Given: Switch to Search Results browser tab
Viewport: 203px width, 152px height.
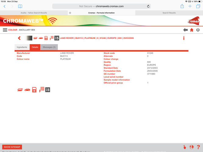Looking at the screenshot, I should point(169,13).
